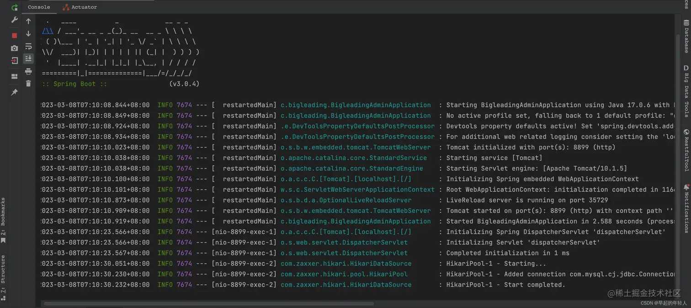
Task: Take a thread dump with camera icon
Action: point(14,48)
